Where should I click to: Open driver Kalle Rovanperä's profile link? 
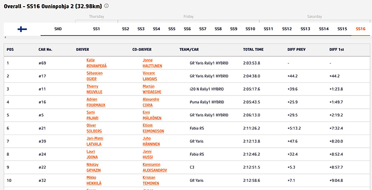[93, 63]
